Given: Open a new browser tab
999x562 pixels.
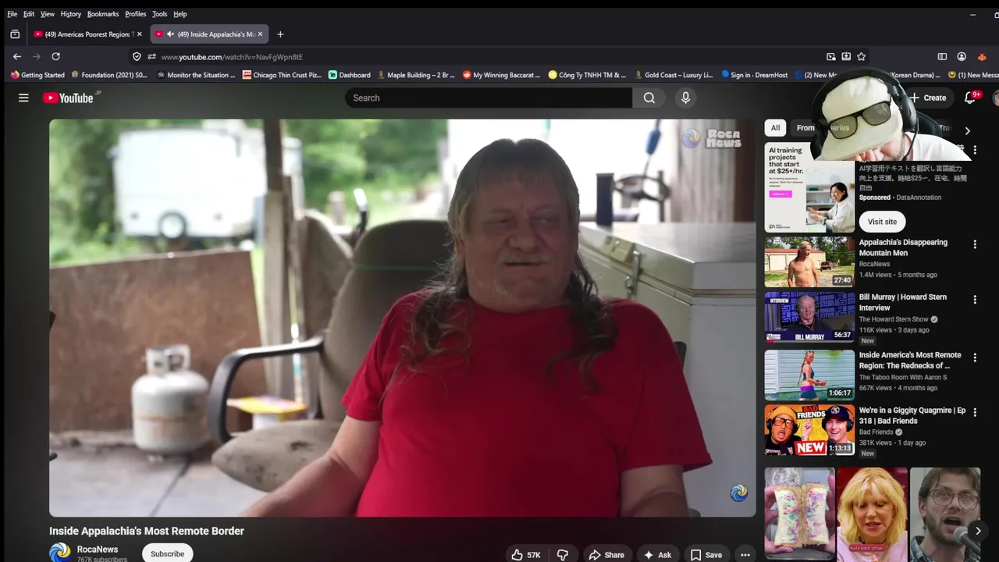Looking at the screenshot, I should click(280, 34).
